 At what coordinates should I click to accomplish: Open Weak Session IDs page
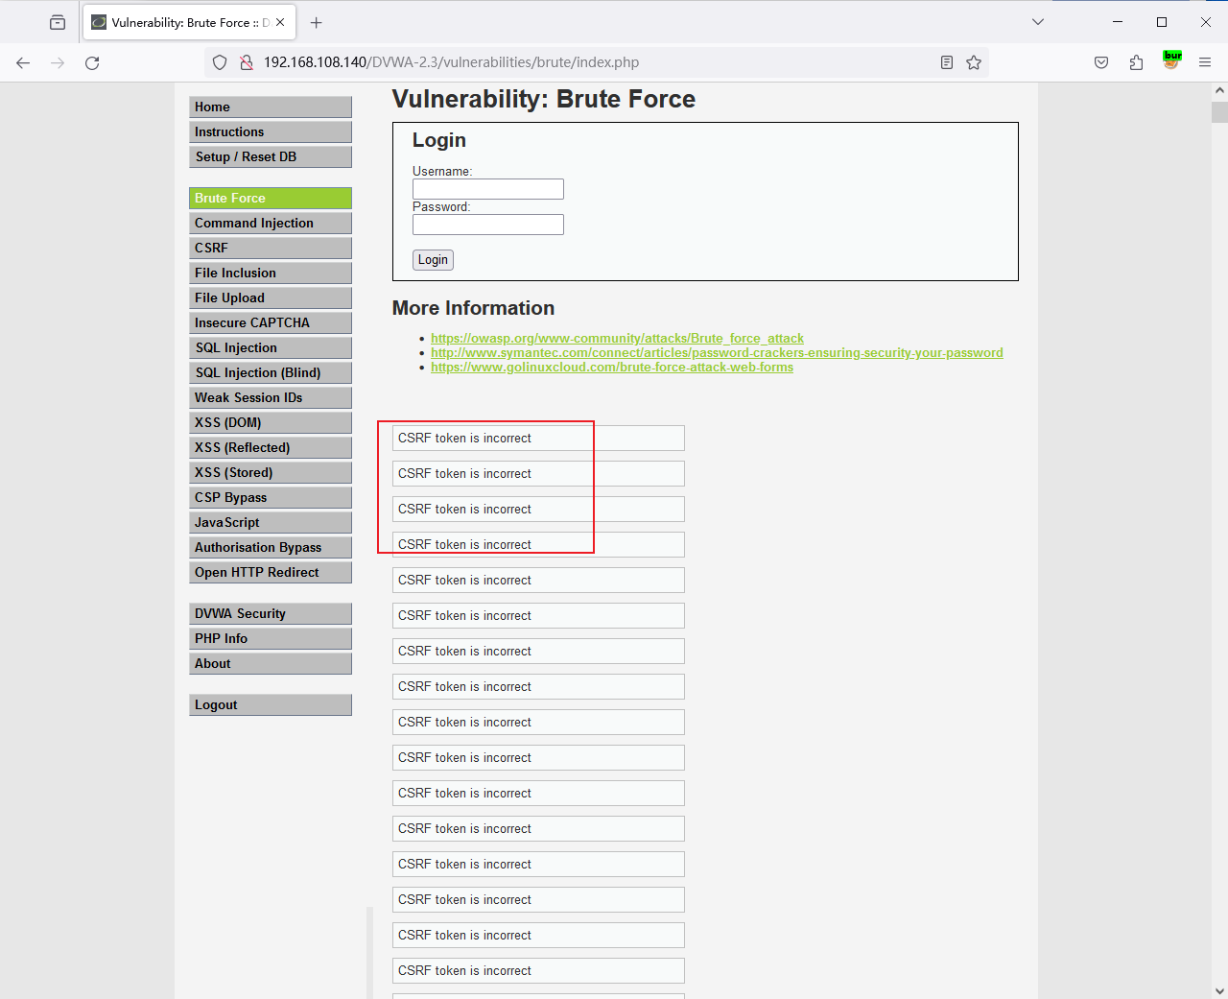coord(271,397)
